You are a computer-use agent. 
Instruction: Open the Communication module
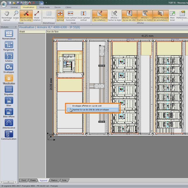(x=9, y=135)
